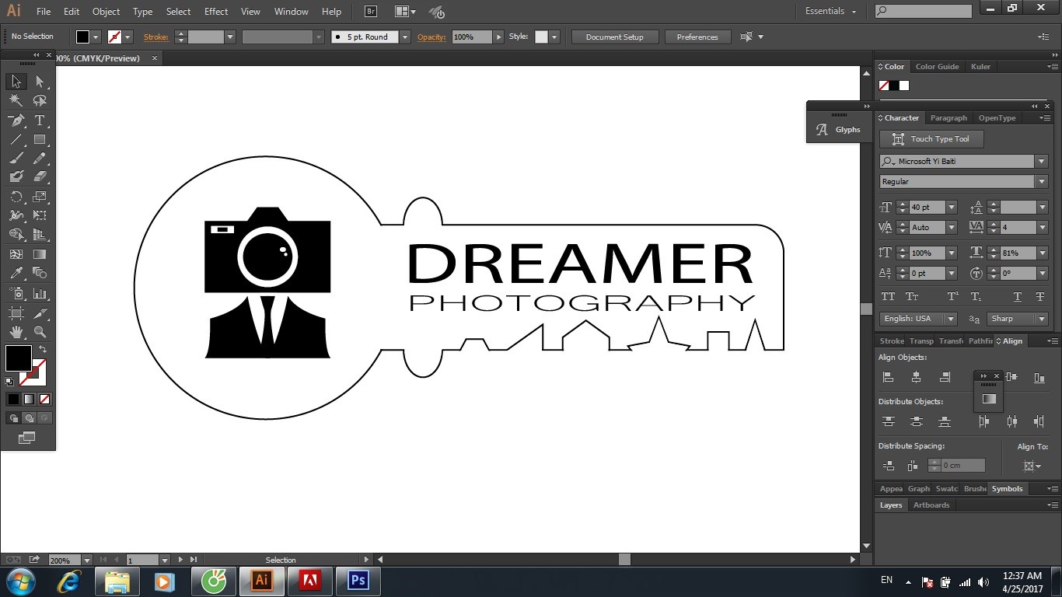The image size is (1062, 597).
Task: Click the Opacity 100% input field
Action: click(472, 37)
